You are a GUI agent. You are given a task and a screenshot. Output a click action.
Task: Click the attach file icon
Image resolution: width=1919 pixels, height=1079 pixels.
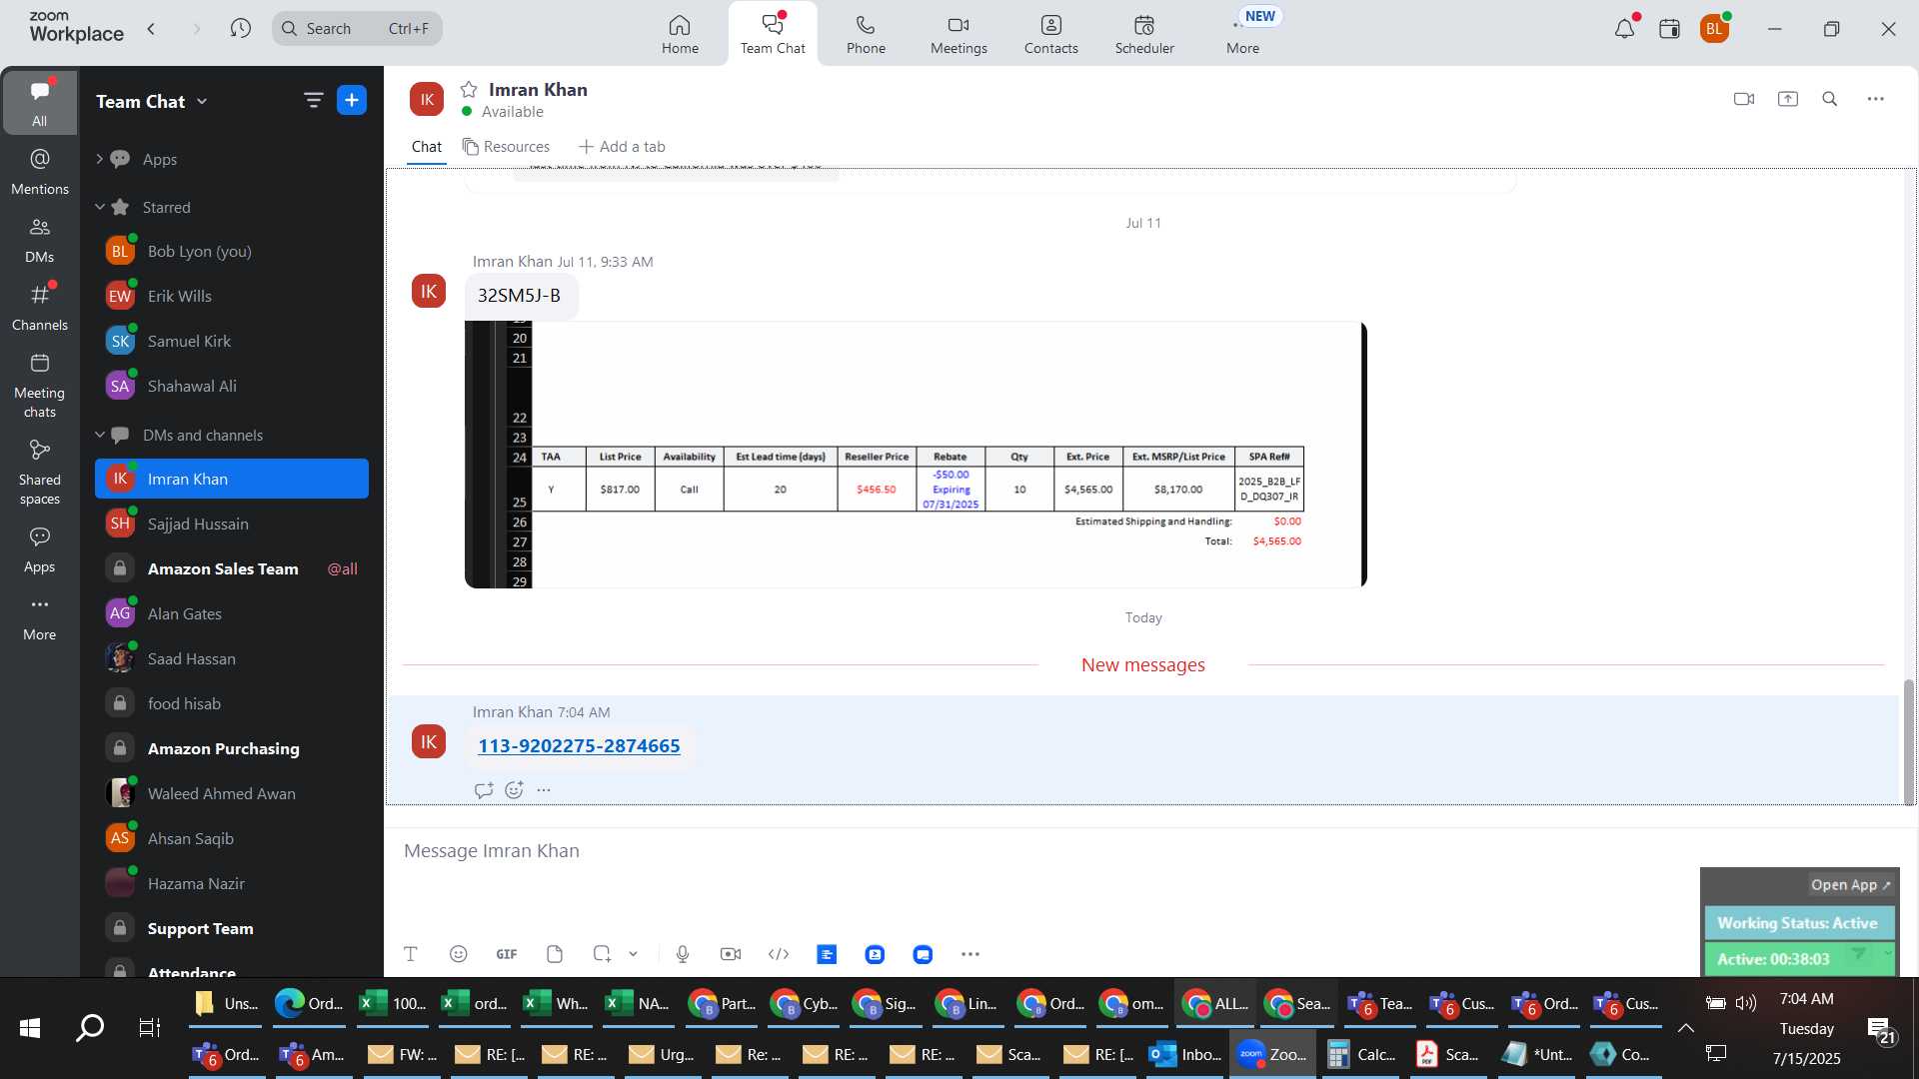(x=555, y=954)
